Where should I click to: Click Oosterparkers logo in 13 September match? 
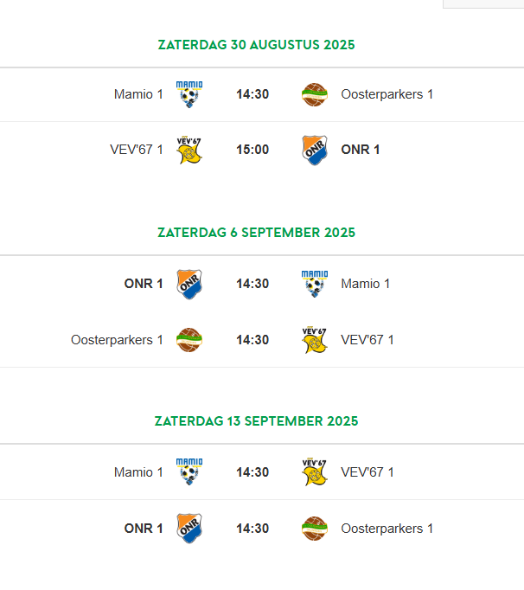[315, 529]
